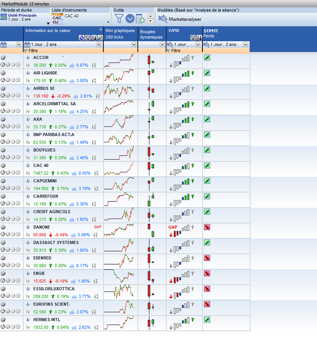
Task: Open dropdown beside calendar in first column
Action: pyautogui.click(x=19, y=44)
